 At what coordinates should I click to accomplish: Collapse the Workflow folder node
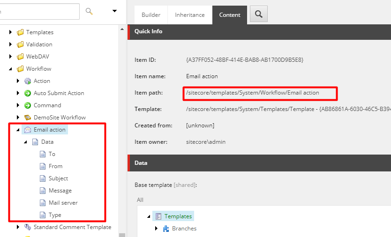click(11, 69)
